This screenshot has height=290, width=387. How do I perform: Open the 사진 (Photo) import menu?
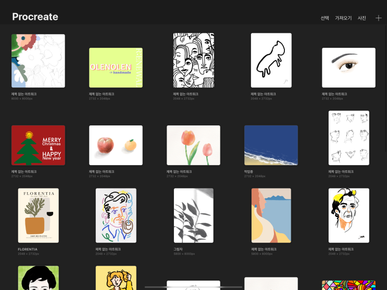pos(362,18)
